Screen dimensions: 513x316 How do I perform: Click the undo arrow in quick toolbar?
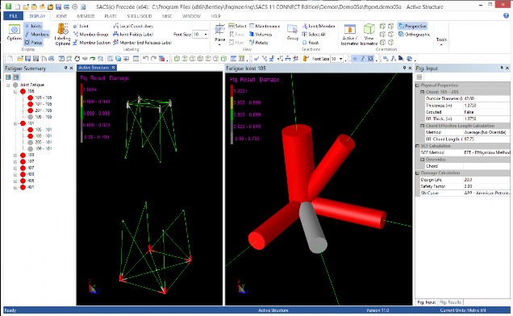coord(145,59)
